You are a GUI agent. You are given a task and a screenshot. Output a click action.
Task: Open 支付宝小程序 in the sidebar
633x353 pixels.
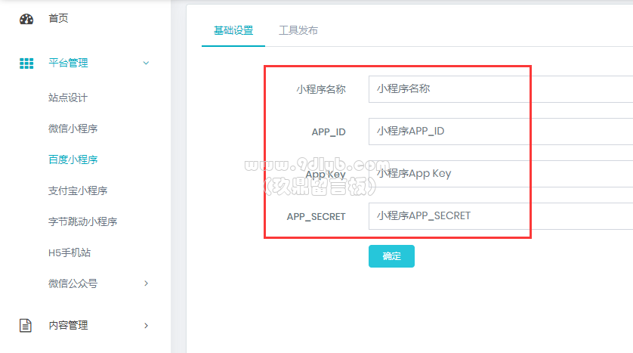coord(78,190)
